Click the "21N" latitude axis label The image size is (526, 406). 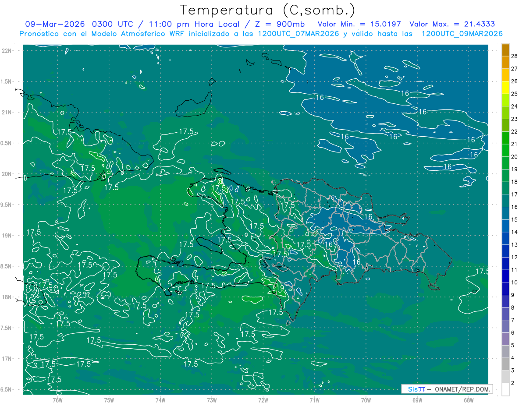[7, 112]
